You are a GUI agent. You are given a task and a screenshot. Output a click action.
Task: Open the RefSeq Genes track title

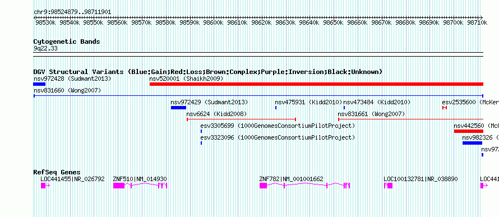pos(57,173)
